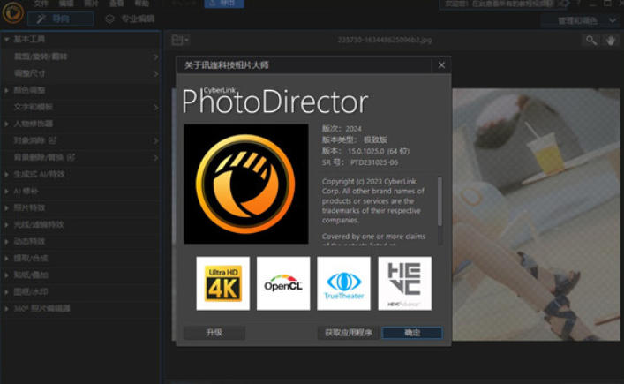
Task: Open the 帮助 menu
Action: (x=142, y=4)
